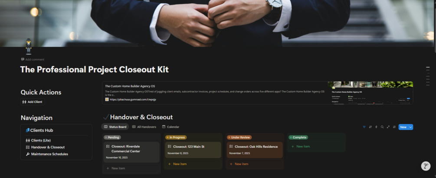Screen dimensions: 436x178
Task: Search the Handover & Closeout database
Action: pyautogui.click(x=382, y=127)
